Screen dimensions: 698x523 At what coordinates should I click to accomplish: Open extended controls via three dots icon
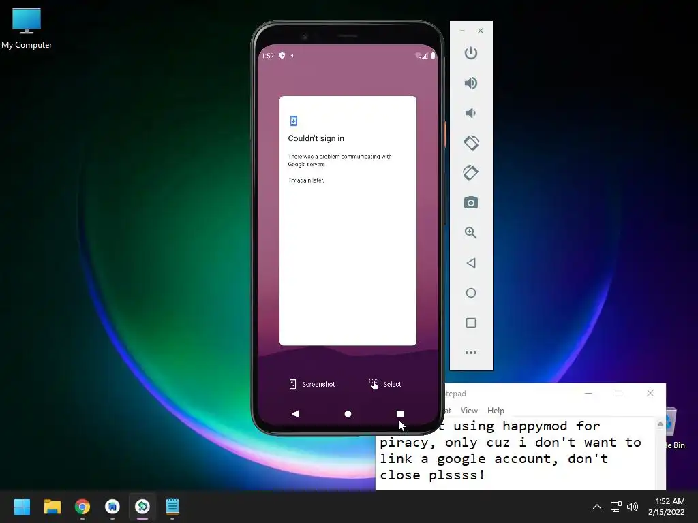click(x=470, y=353)
